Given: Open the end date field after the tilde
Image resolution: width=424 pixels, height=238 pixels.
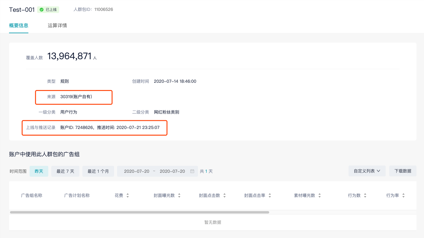Looking at the screenshot, I should pyautogui.click(x=172, y=171).
